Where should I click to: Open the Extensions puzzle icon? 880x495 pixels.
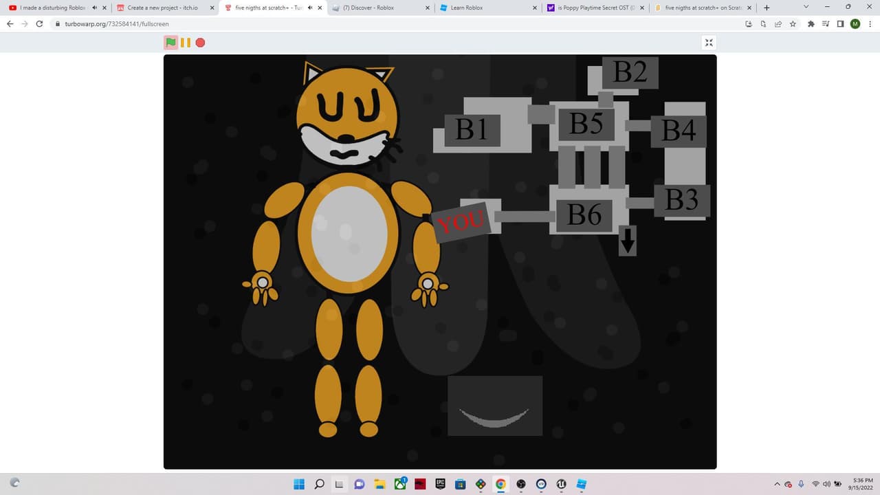pos(811,23)
